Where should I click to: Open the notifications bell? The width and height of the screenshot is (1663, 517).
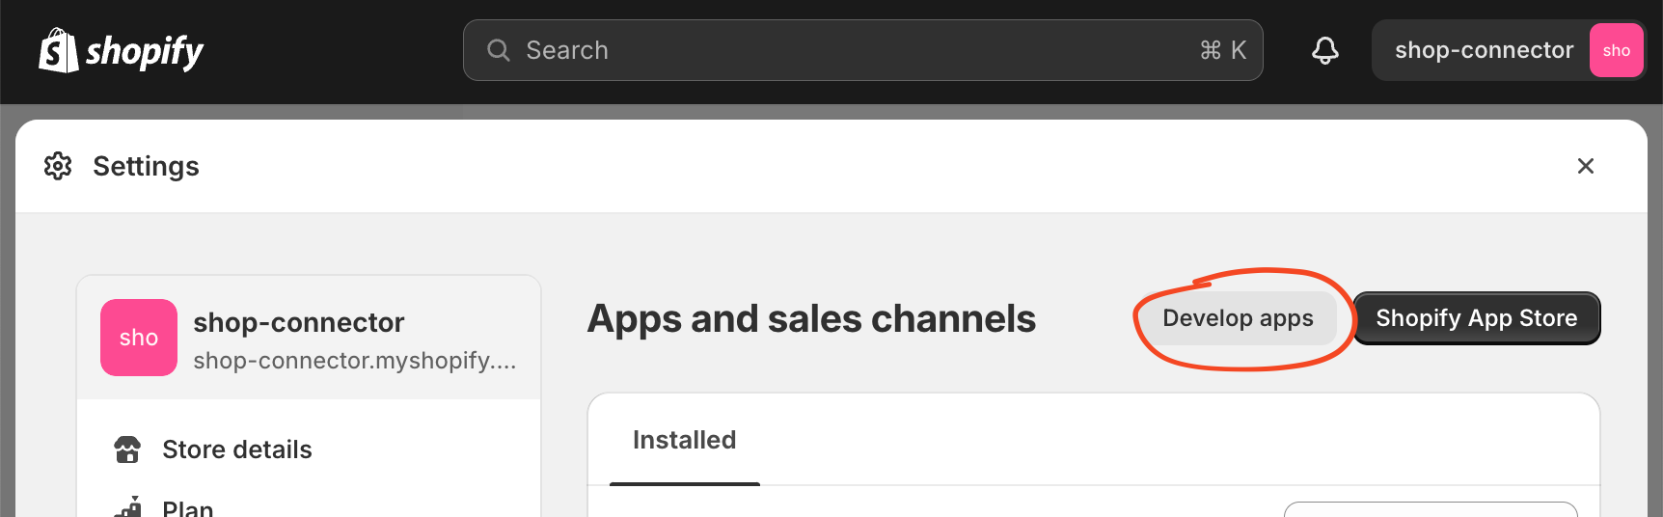click(x=1325, y=50)
